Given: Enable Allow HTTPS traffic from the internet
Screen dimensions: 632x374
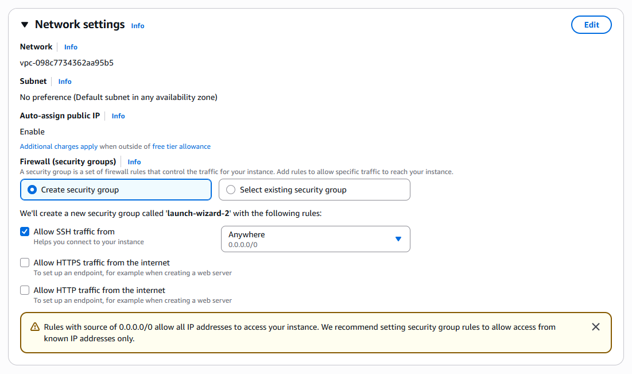Looking at the screenshot, I should click(25, 263).
